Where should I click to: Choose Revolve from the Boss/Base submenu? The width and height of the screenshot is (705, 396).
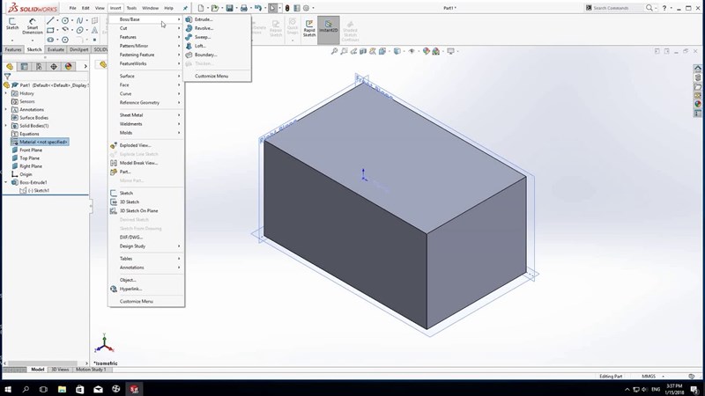point(204,28)
